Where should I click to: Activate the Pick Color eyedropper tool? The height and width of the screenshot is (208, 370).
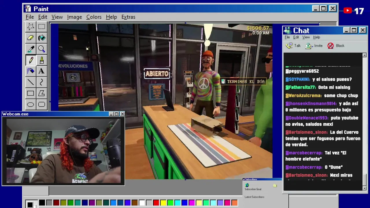tap(30, 49)
